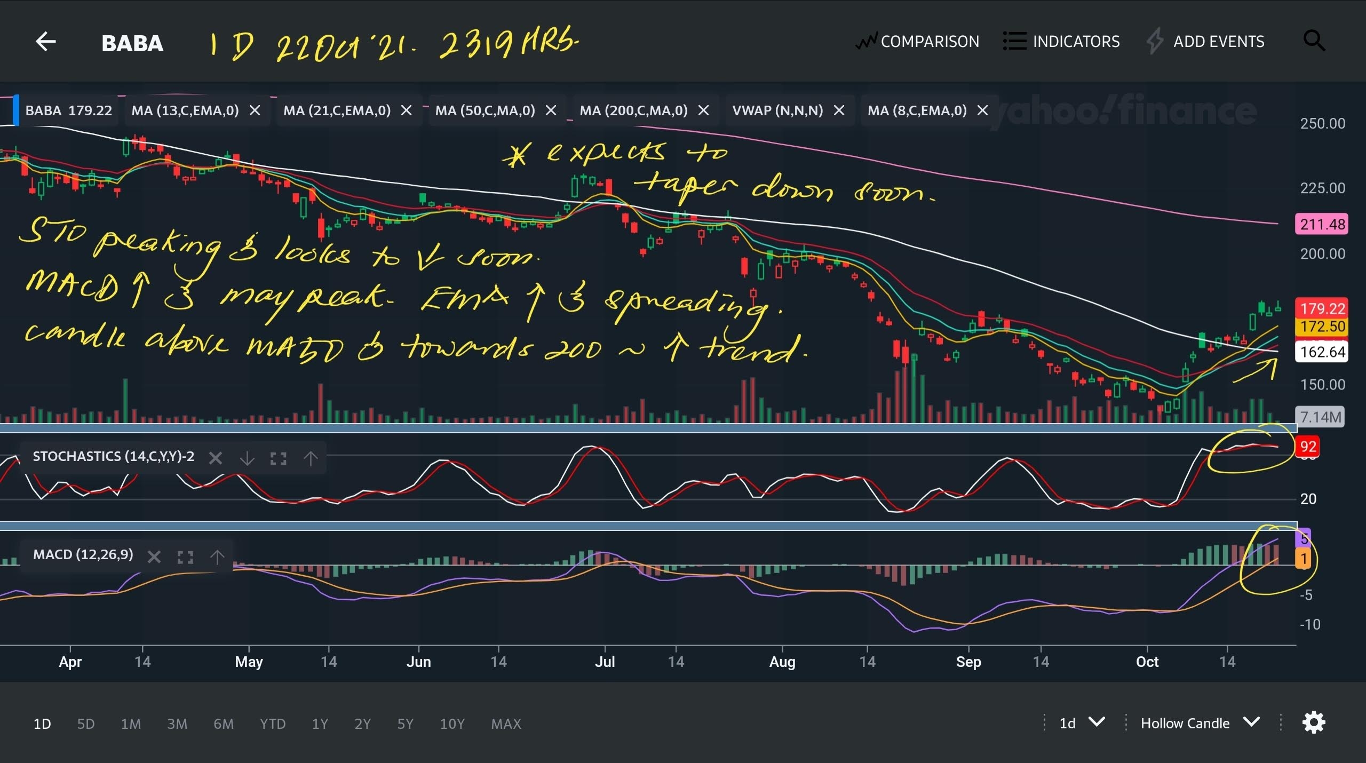Select the MA (13,C,EMA,0) label

[x=185, y=110]
